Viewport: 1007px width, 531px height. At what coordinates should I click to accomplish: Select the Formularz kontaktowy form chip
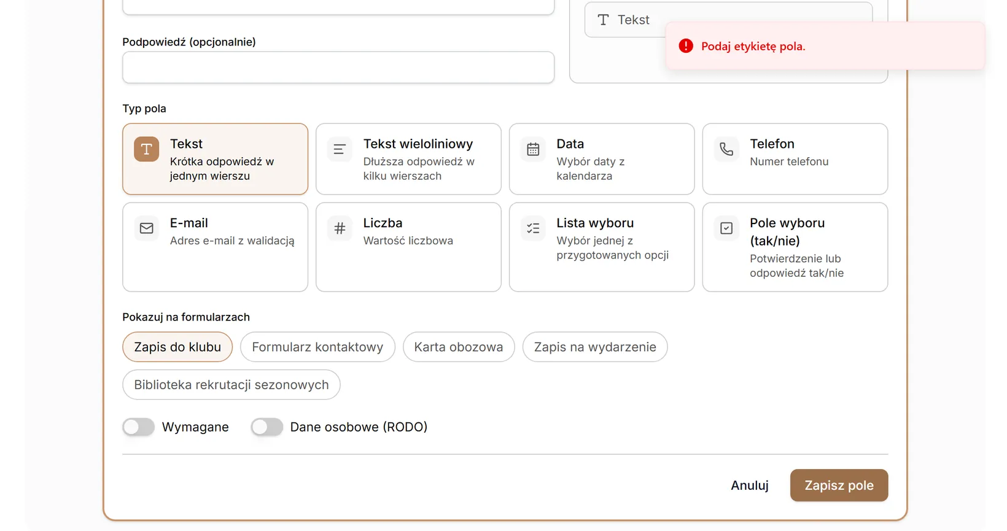pos(317,347)
